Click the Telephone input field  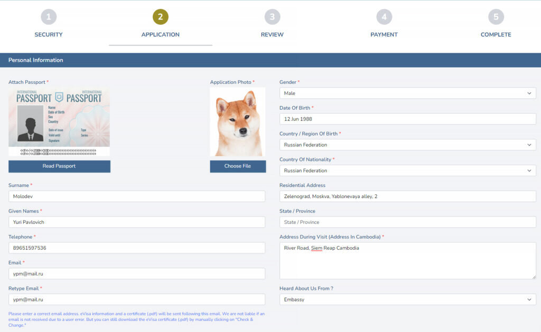[x=137, y=248]
